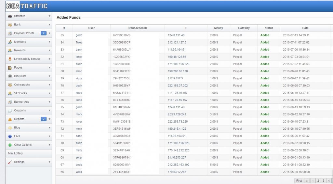Open the Pages menu item
Image resolution: width=333 pixels, height=184 pixels.
click(x=19, y=68)
